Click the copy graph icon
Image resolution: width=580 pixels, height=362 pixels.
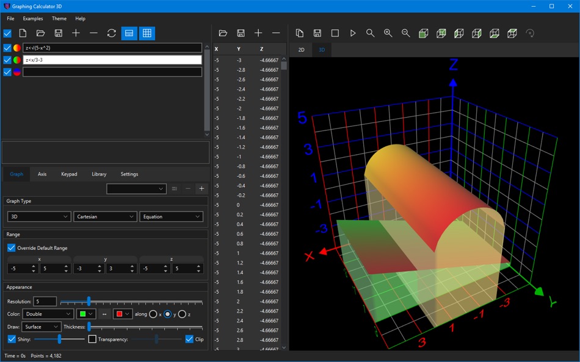point(300,34)
